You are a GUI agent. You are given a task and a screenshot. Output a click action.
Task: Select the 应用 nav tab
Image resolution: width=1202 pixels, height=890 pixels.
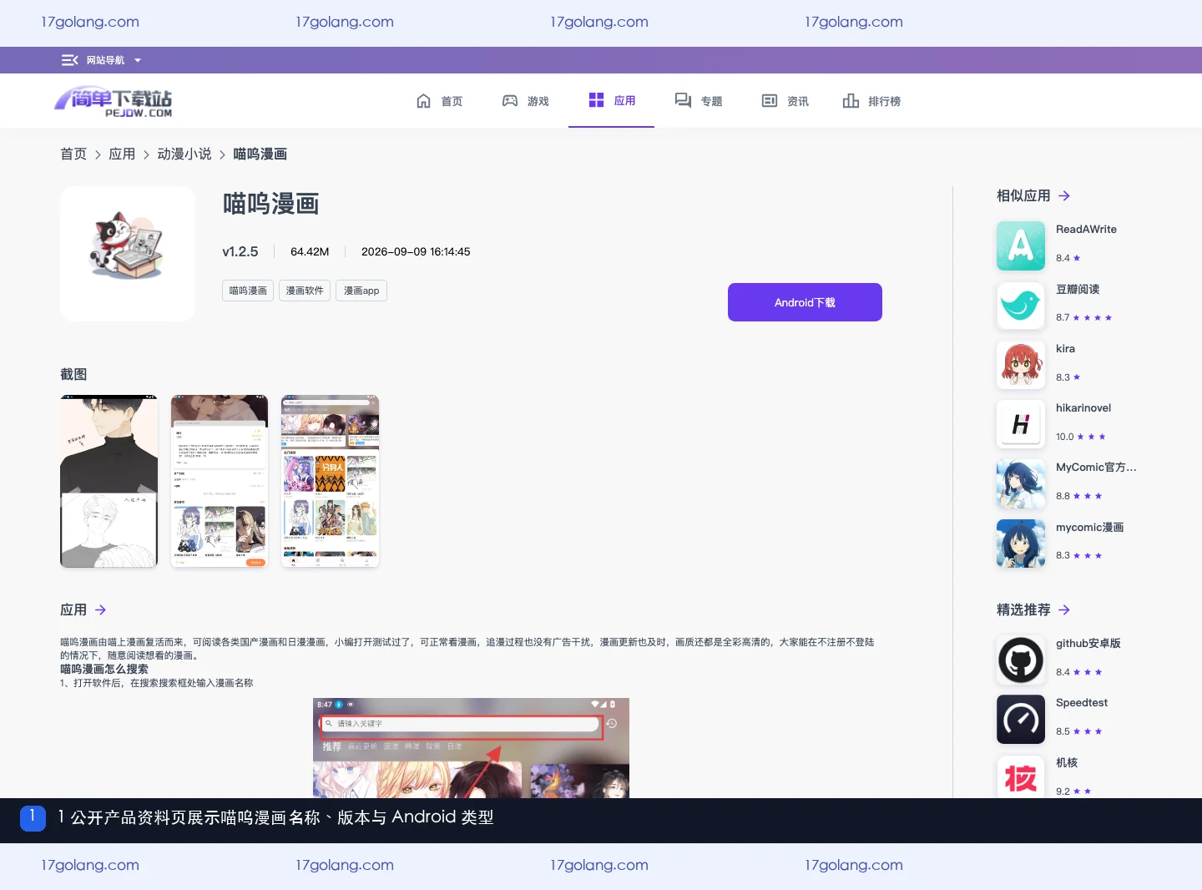612,100
